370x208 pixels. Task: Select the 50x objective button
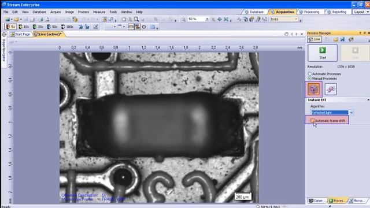[x=52, y=27]
